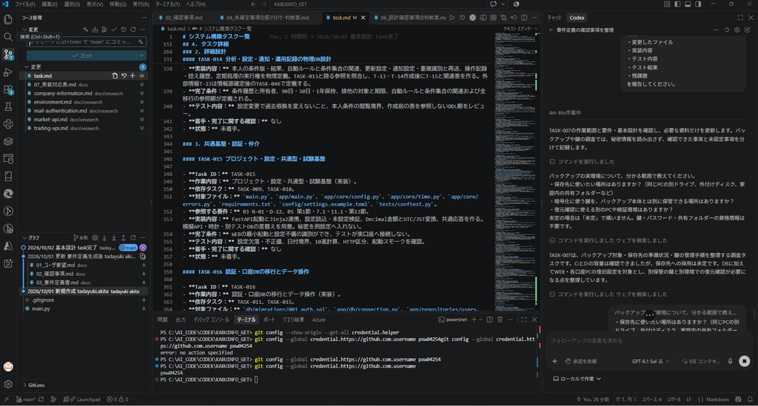This screenshot has height=406, width=758.
Task: Maximize the Codex chat panel
Action: click(x=740, y=18)
